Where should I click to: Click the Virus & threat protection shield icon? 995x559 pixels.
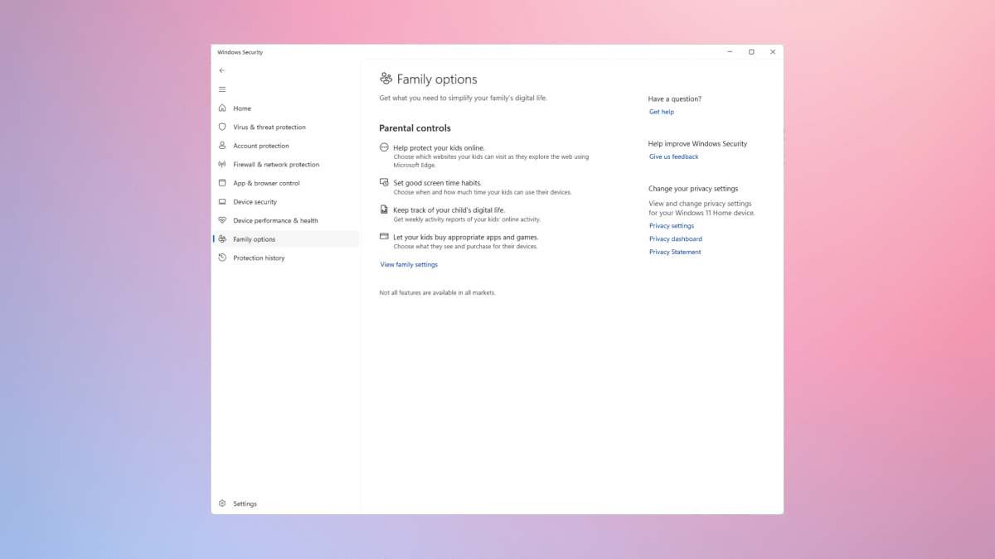click(x=222, y=127)
